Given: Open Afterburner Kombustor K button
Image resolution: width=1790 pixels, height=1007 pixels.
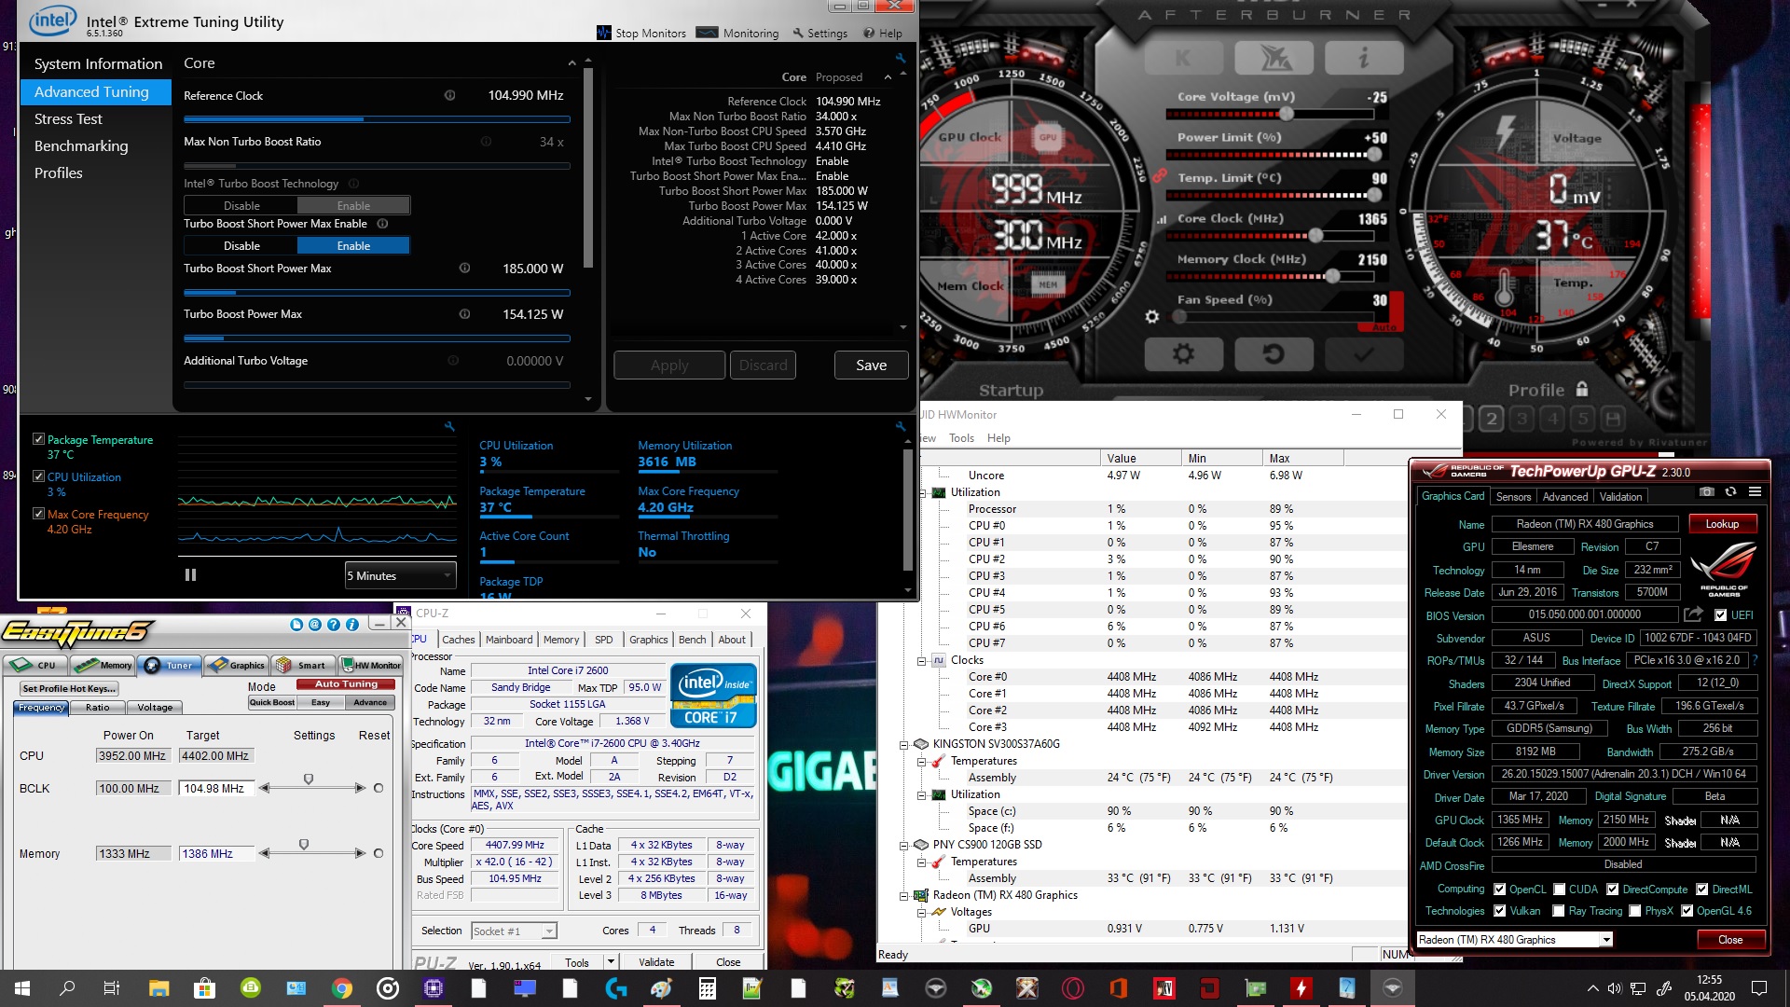Looking at the screenshot, I should tap(1183, 58).
